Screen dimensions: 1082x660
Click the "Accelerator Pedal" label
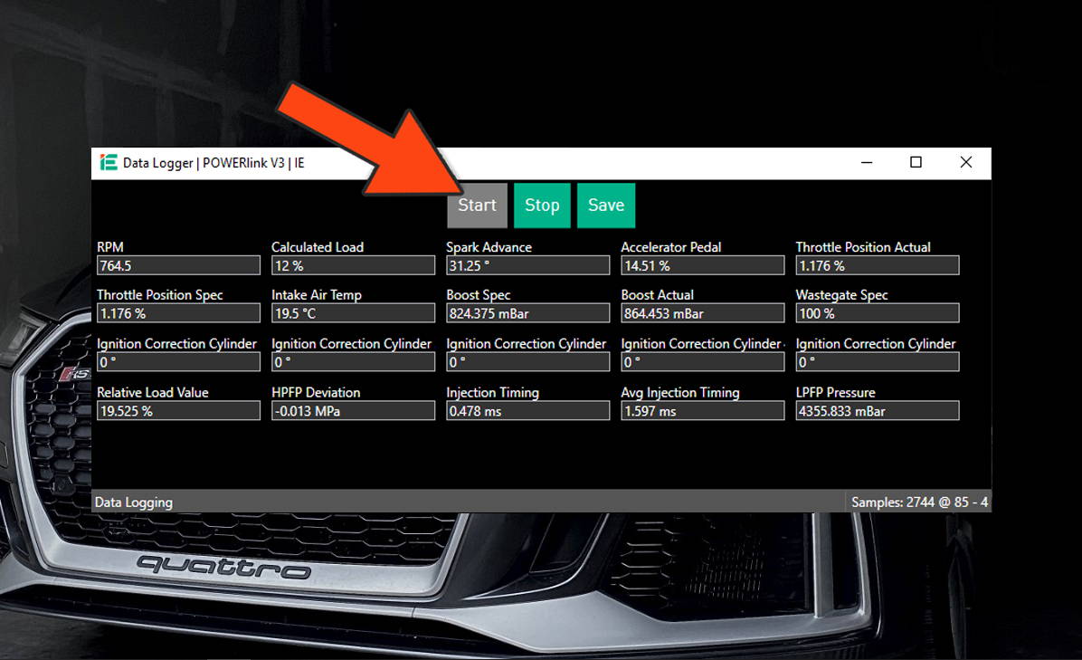pyautogui.click(x=671, y=247)
